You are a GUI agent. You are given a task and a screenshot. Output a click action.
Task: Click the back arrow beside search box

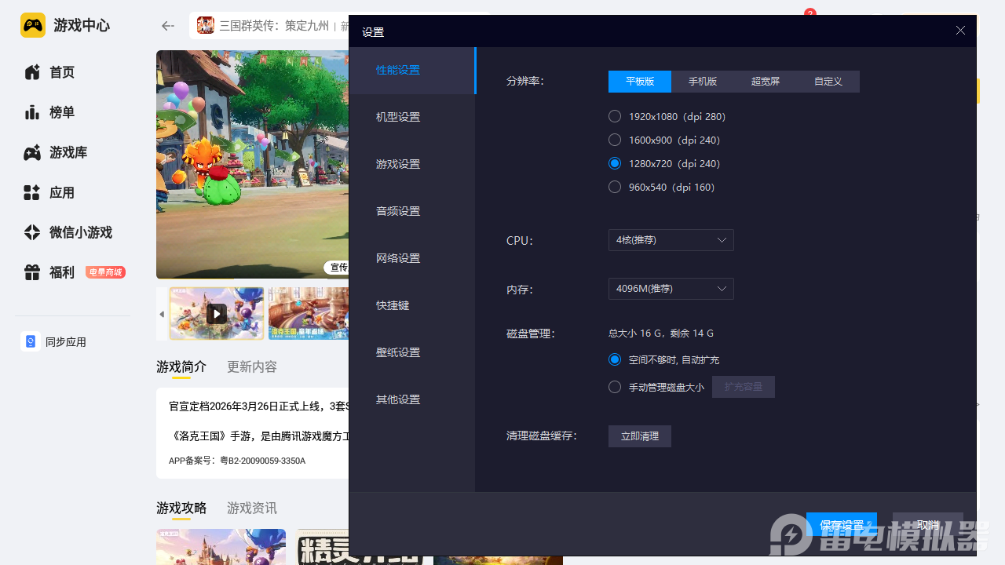(167, 26)
